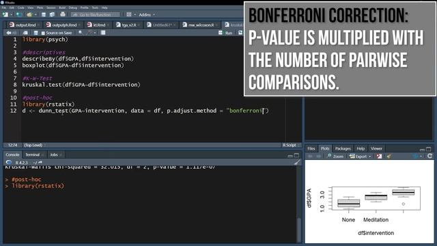This screenshot has width=437, height=246.
Task: Click the editor back navigation arrow
Action: coord(9,33)
